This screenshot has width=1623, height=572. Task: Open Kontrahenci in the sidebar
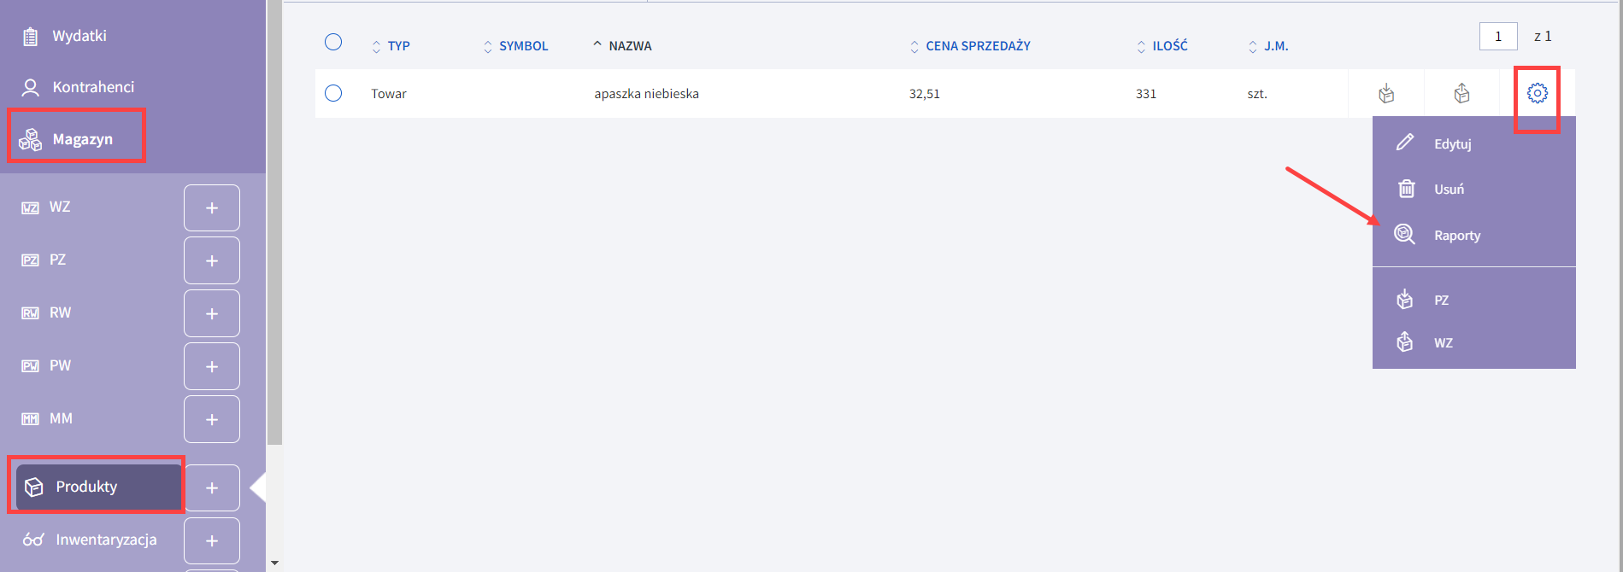[93, 87]
